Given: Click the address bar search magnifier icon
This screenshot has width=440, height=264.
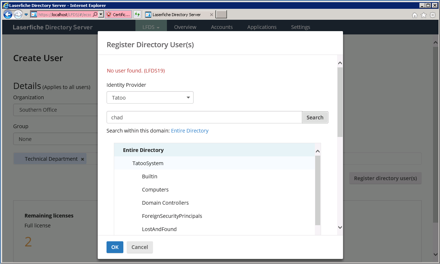Looking at the screenshot, I should [x=95, y=15].
